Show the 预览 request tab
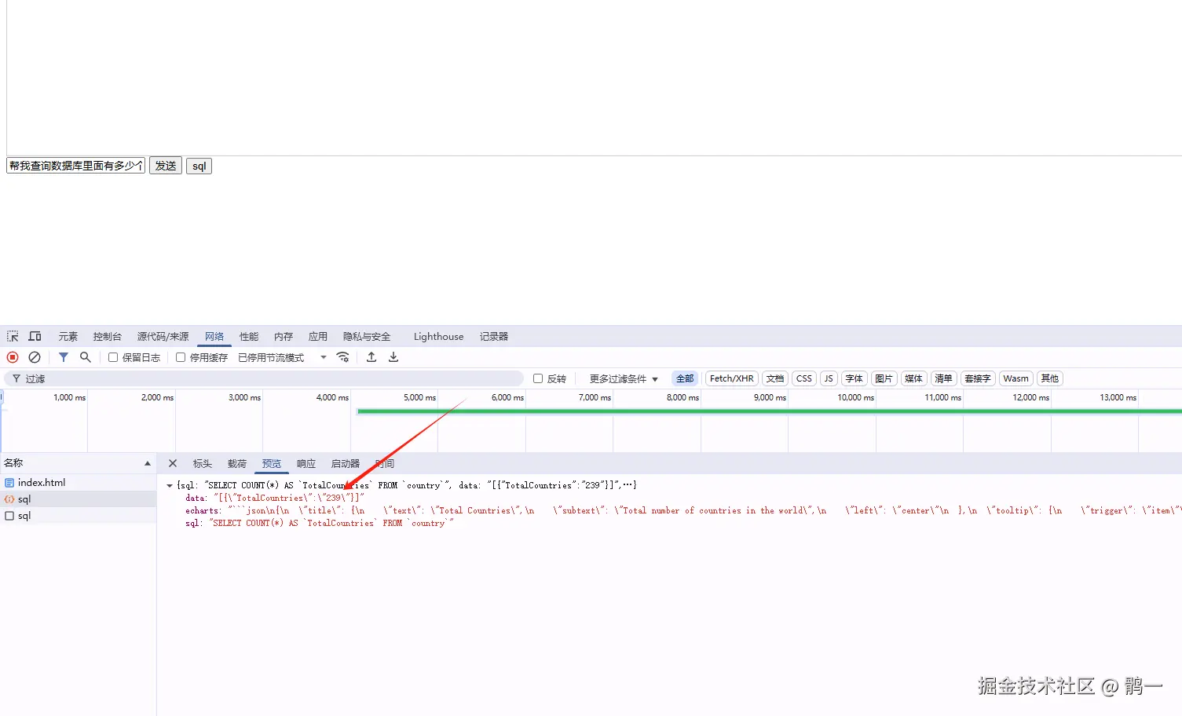This screenshot has width=1182, height=716. (x=272, y=463)
